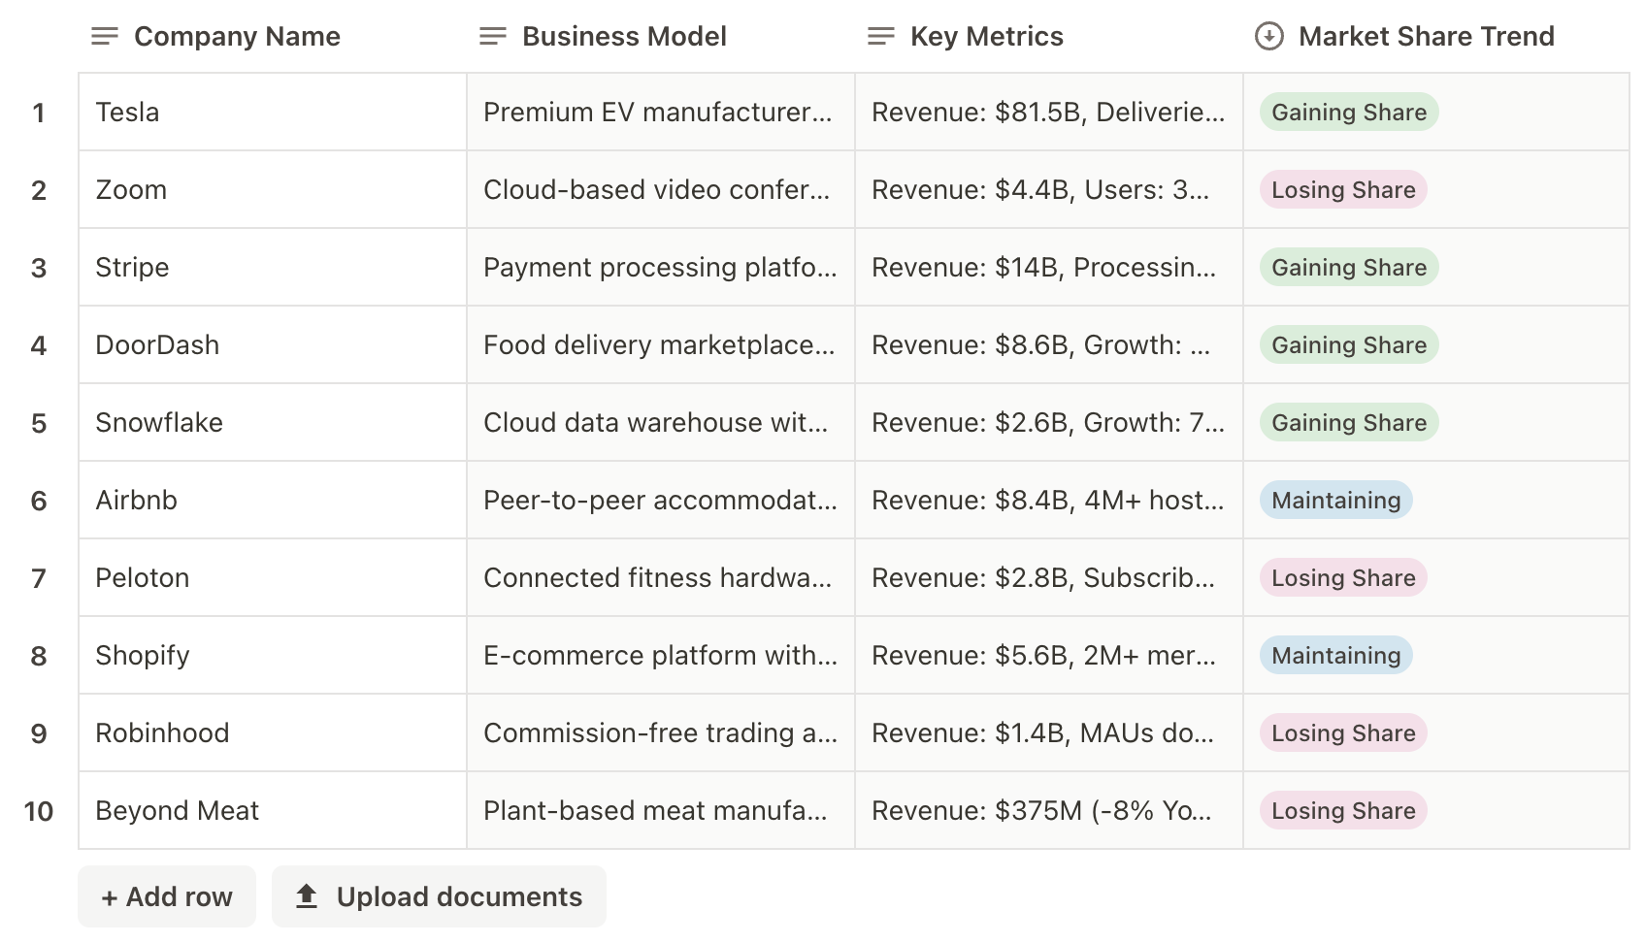
Task: Open the Key Metrics column header
Action: [x=1049, y=37]
